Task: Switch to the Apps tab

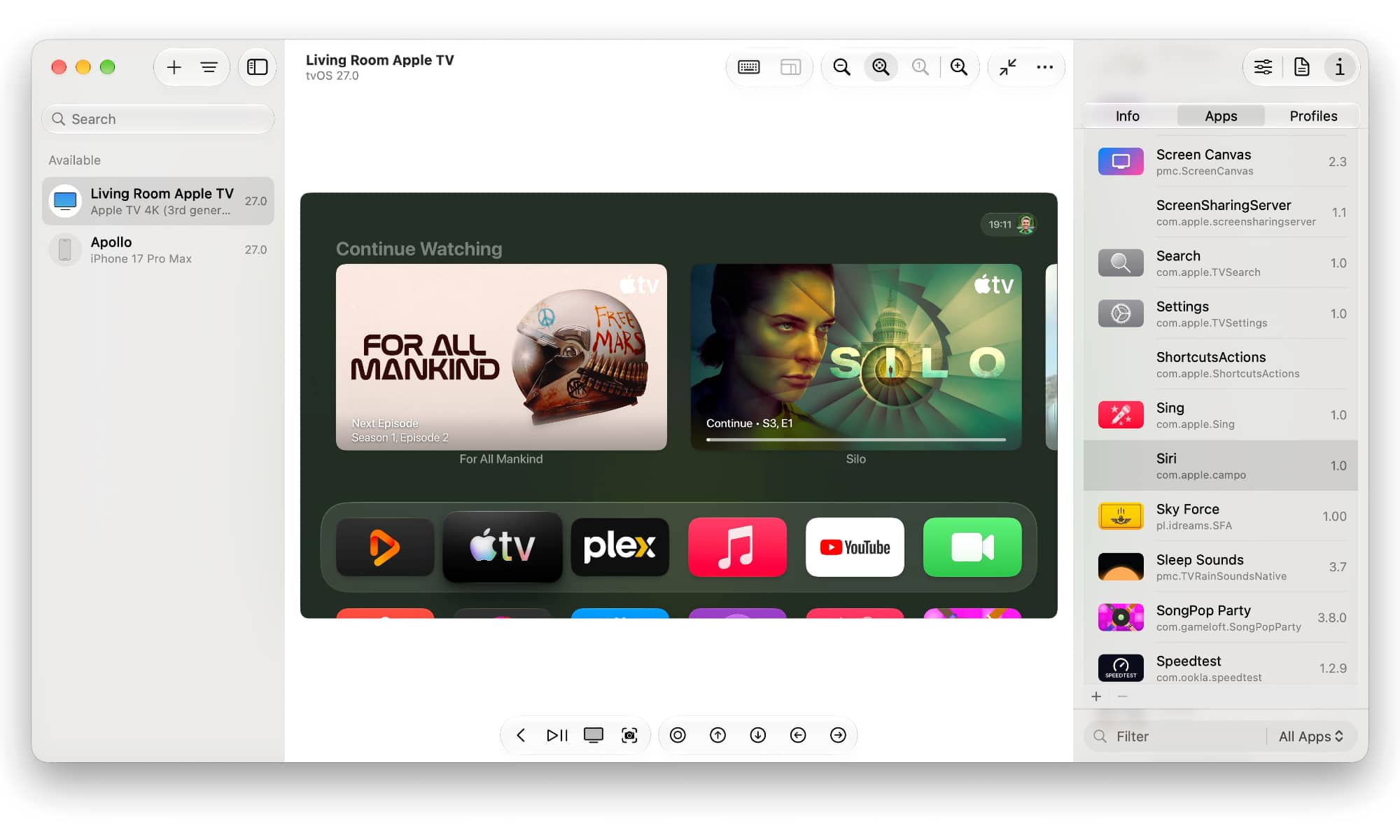Action: point(1221,116)
